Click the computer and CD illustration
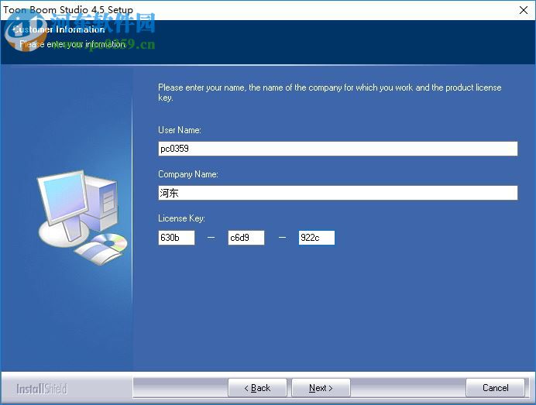This screenshot has width=536, height=405. 82,218
